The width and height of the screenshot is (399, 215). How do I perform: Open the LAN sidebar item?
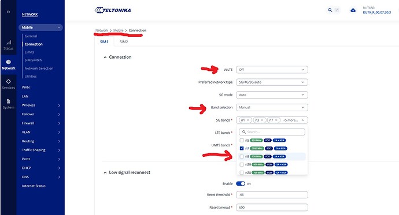[25, 96]
